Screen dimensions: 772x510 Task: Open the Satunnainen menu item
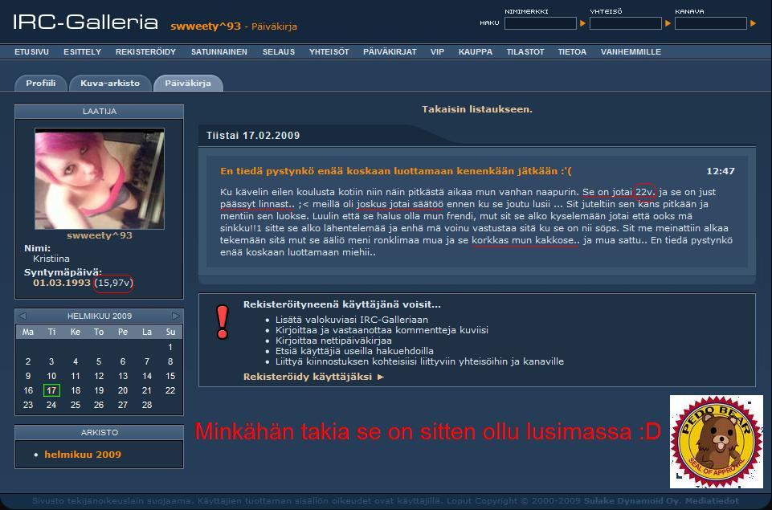pyautogui.click(x=219, y=51)
